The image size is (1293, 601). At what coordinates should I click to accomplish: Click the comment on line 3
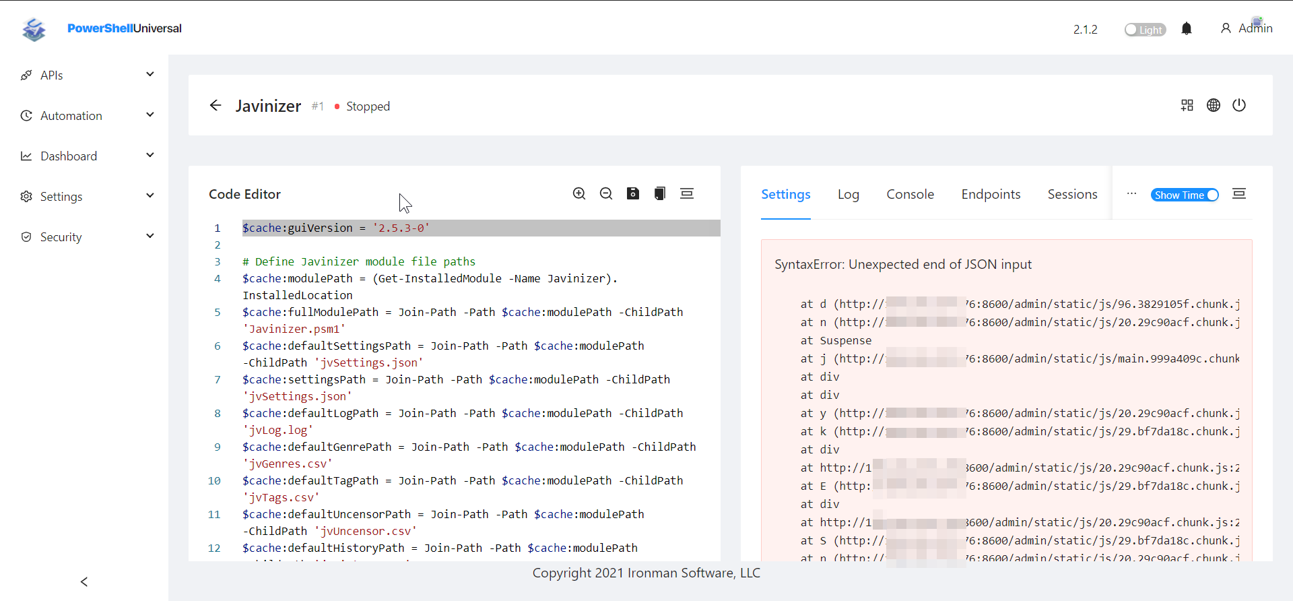click(359, 261)
